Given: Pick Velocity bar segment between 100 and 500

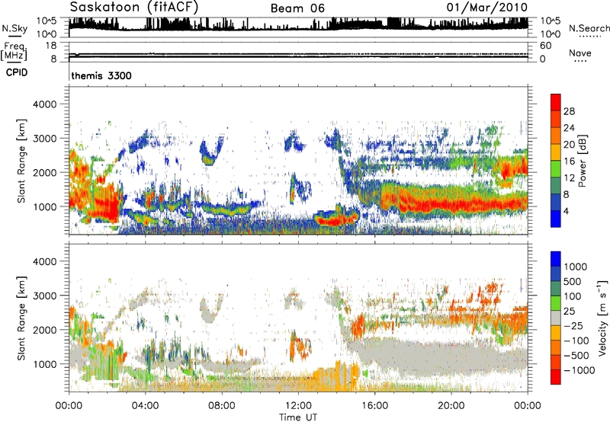Looking at the screenshot, I should click(x=556, y=289).
